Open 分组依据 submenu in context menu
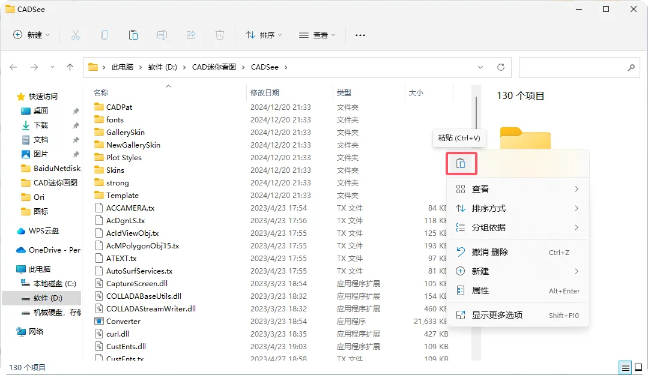Viewport: 648px width, 375px height. click(518, 227)
